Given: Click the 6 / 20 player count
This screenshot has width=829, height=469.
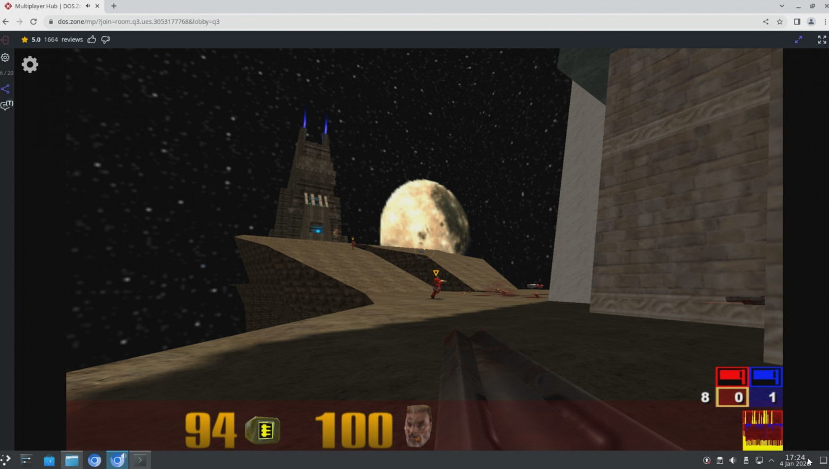Looking at the screenshot, I should [x=6, y=73].
